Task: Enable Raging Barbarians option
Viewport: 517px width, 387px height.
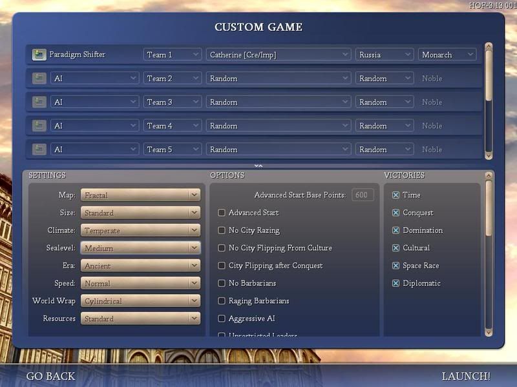Action: [x=222, y=301]
